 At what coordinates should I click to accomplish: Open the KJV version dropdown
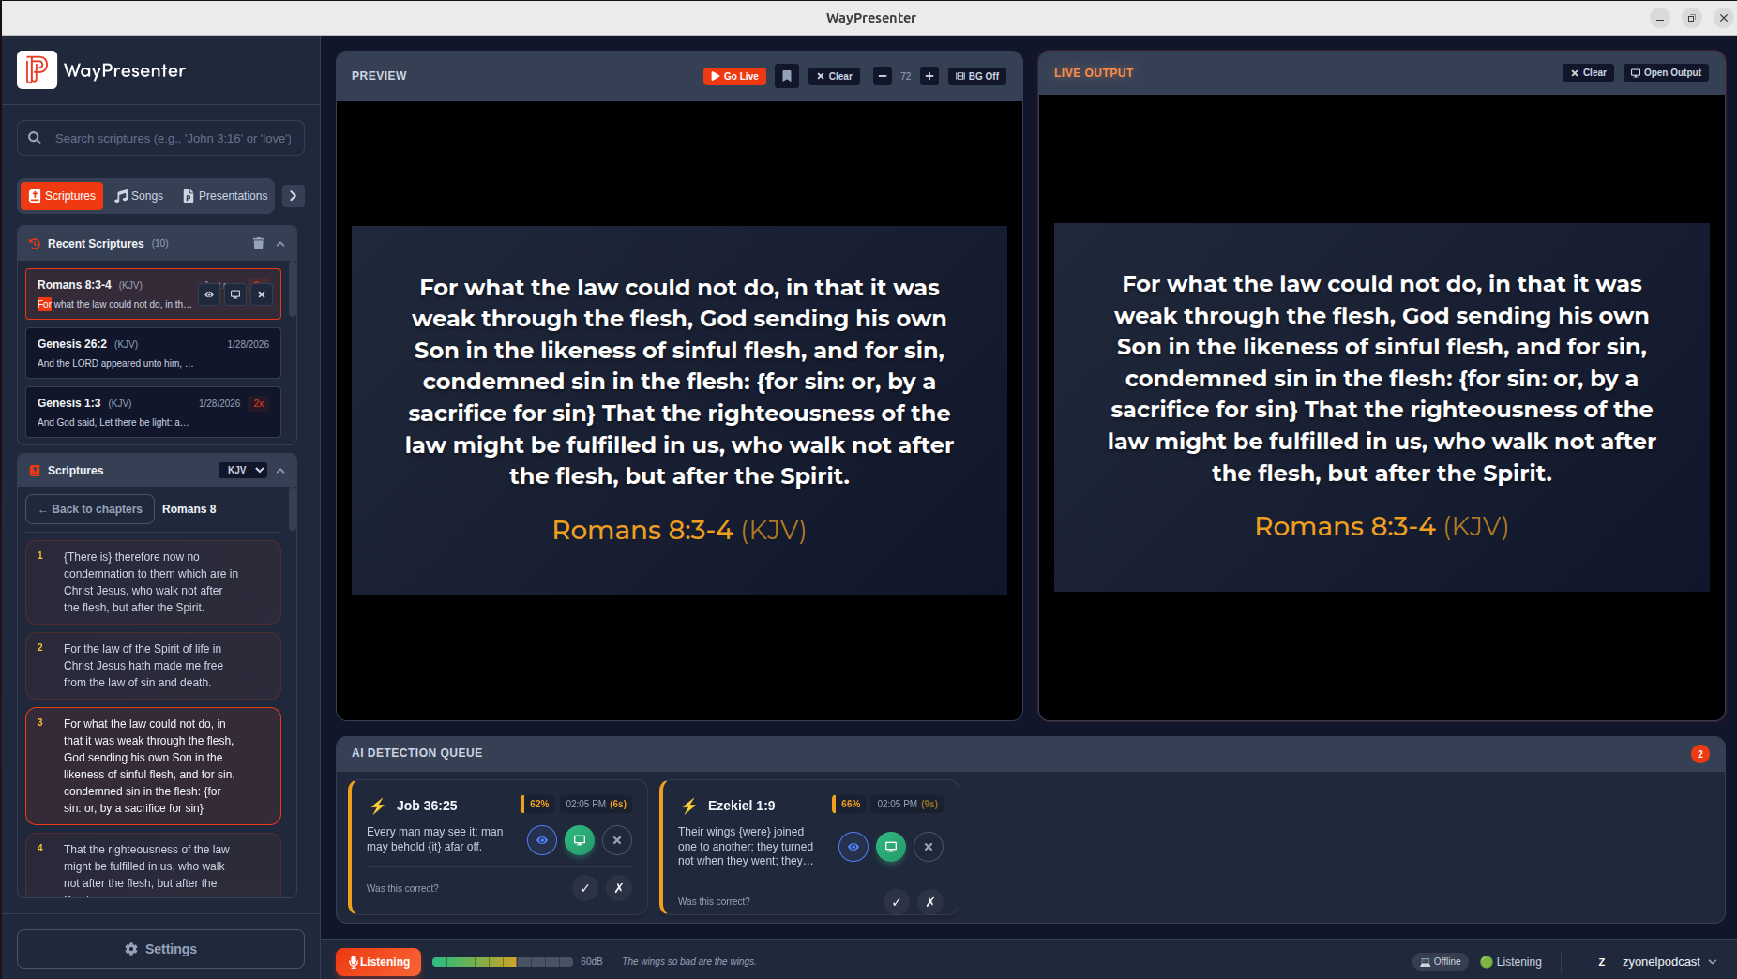point(242,470)
